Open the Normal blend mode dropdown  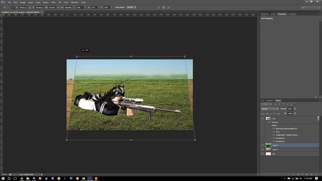click(x=270, y=109)
